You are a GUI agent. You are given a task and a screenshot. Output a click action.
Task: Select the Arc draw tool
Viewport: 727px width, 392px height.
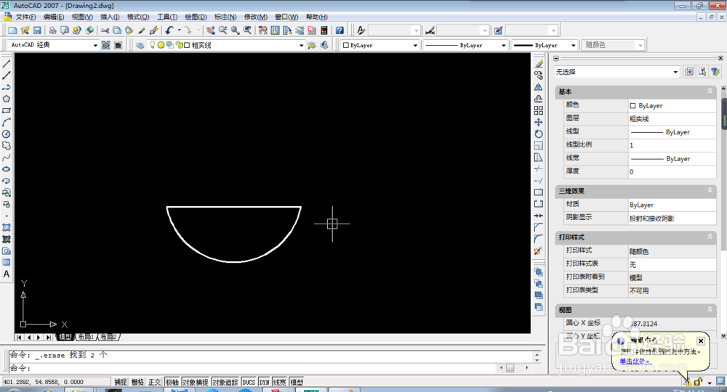click(x=7, y=122)
